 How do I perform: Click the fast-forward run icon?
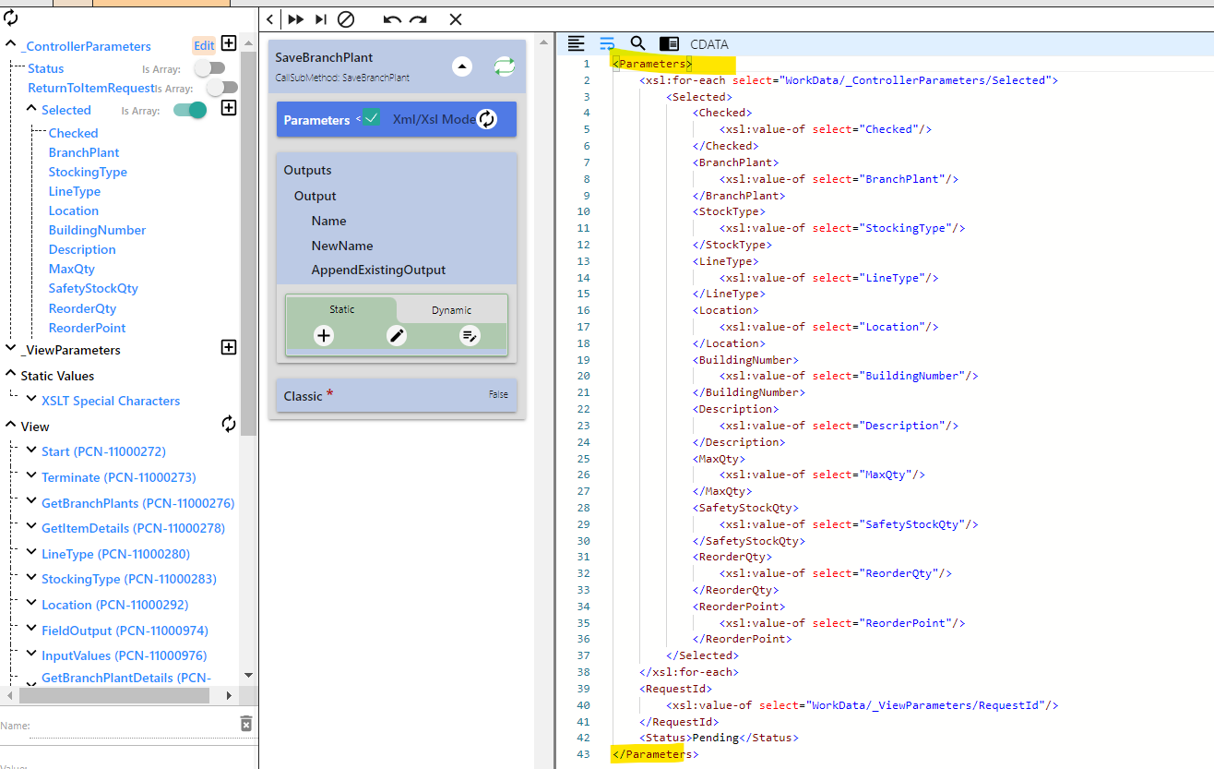tap(295, 19)
